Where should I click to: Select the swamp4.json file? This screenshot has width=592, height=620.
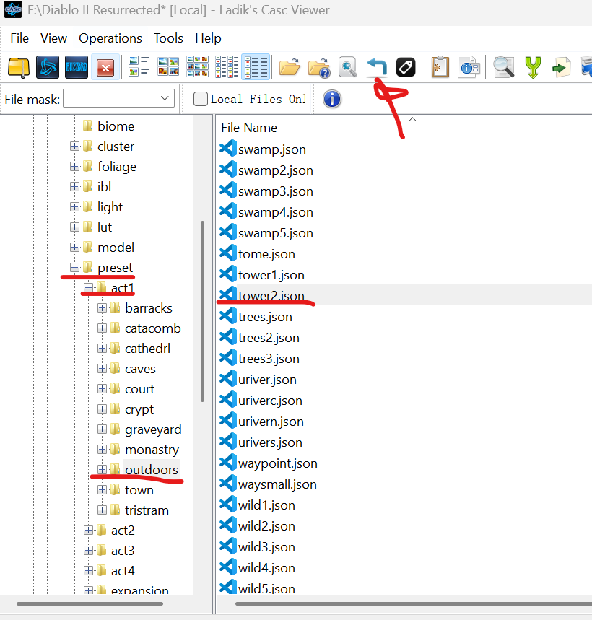pyautogui.click(x=276, y=212)
